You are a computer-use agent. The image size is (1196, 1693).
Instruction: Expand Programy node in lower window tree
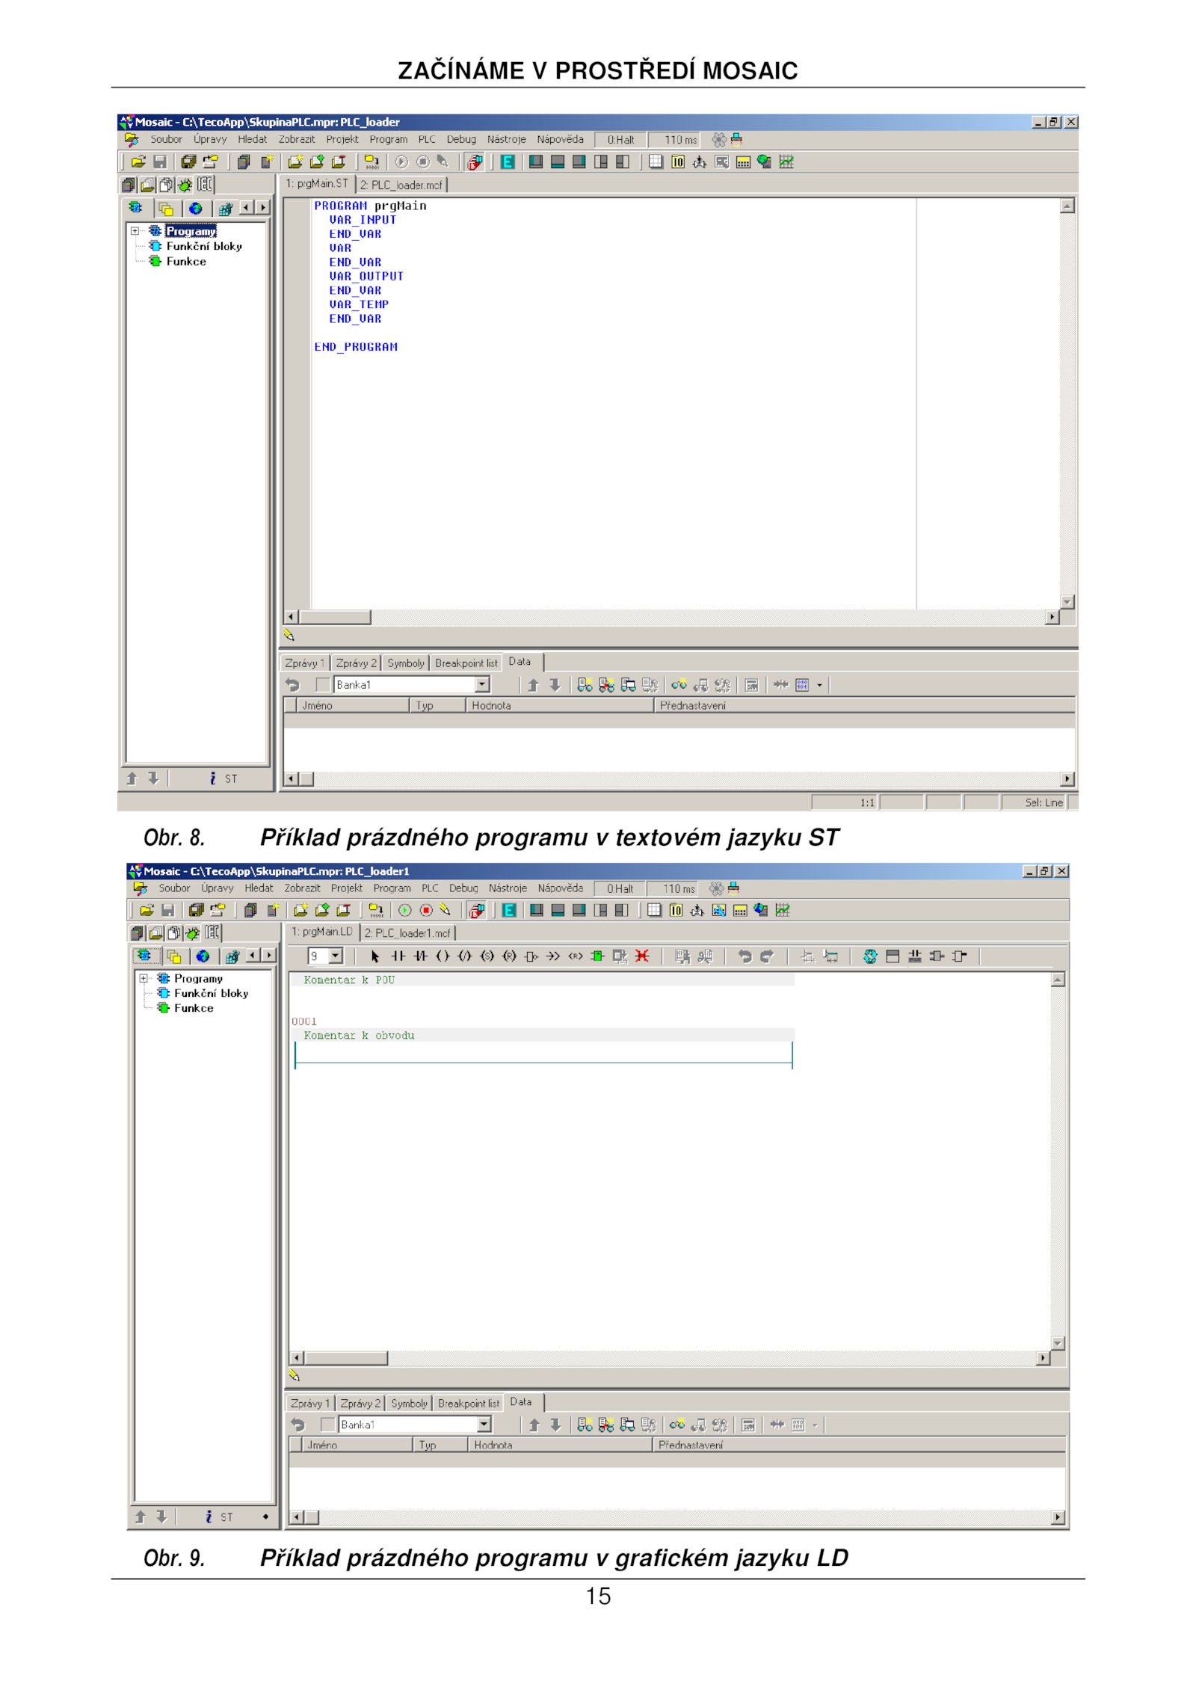click(144, 979)
